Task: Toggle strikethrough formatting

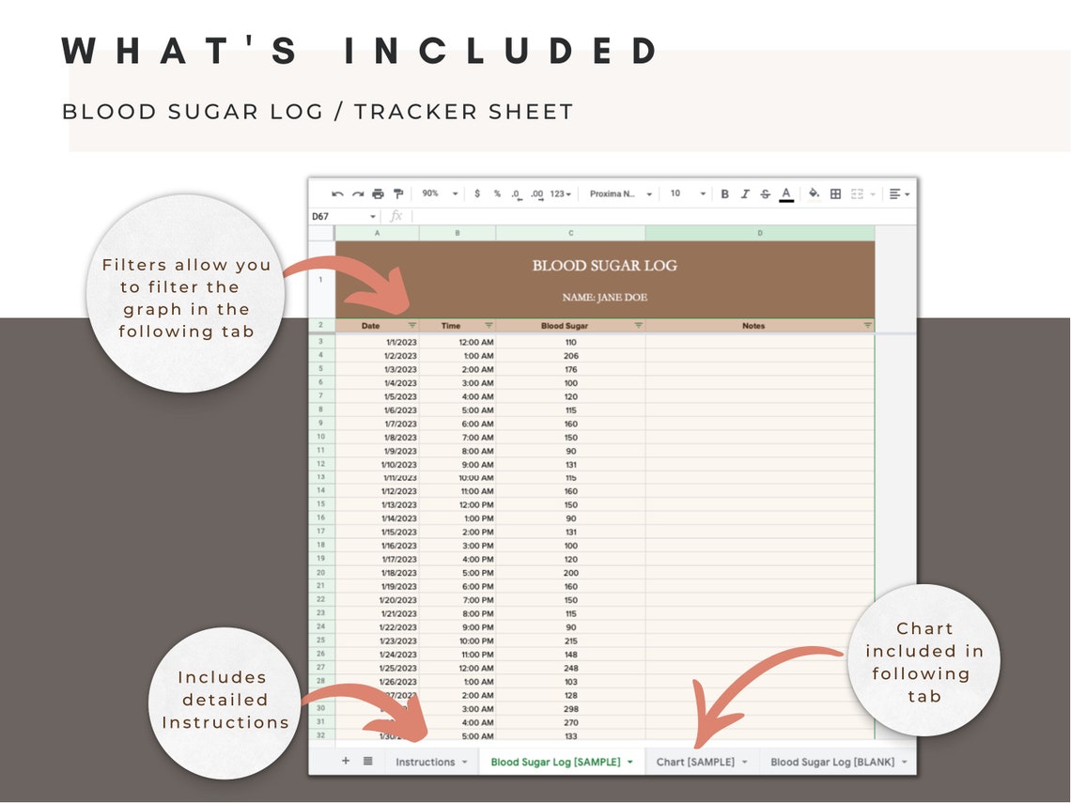Action: click(764, 193)
